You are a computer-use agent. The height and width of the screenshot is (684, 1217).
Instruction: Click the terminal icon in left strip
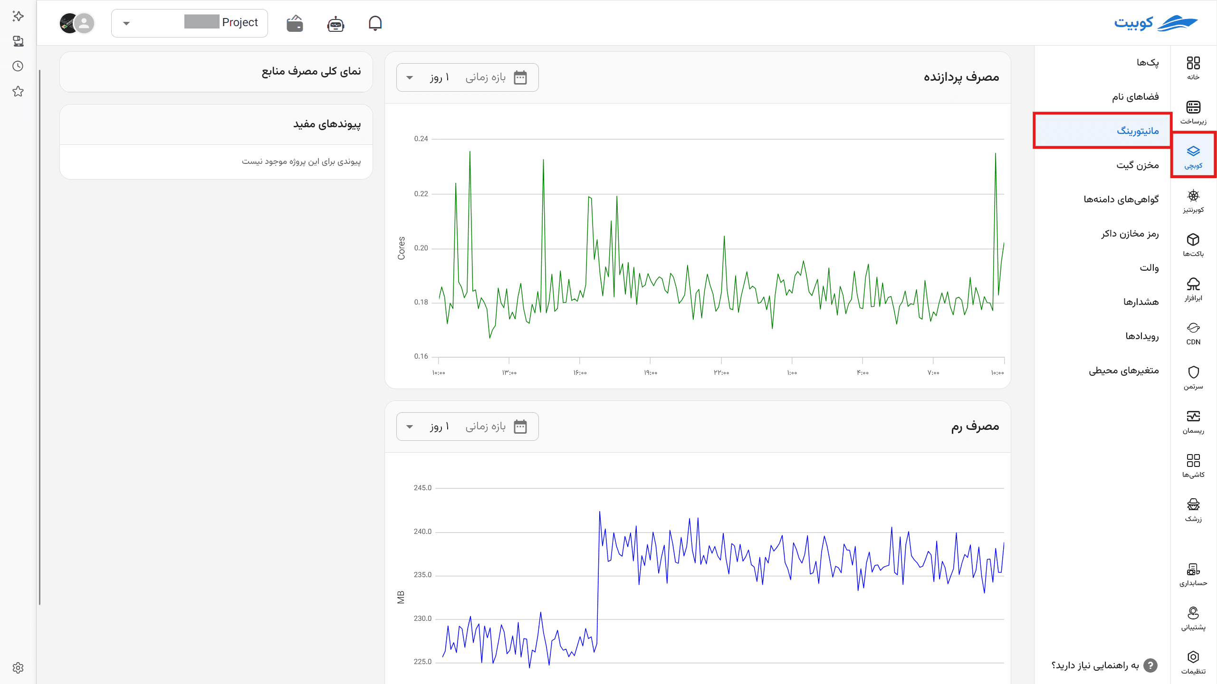click(x=18, y=41)
